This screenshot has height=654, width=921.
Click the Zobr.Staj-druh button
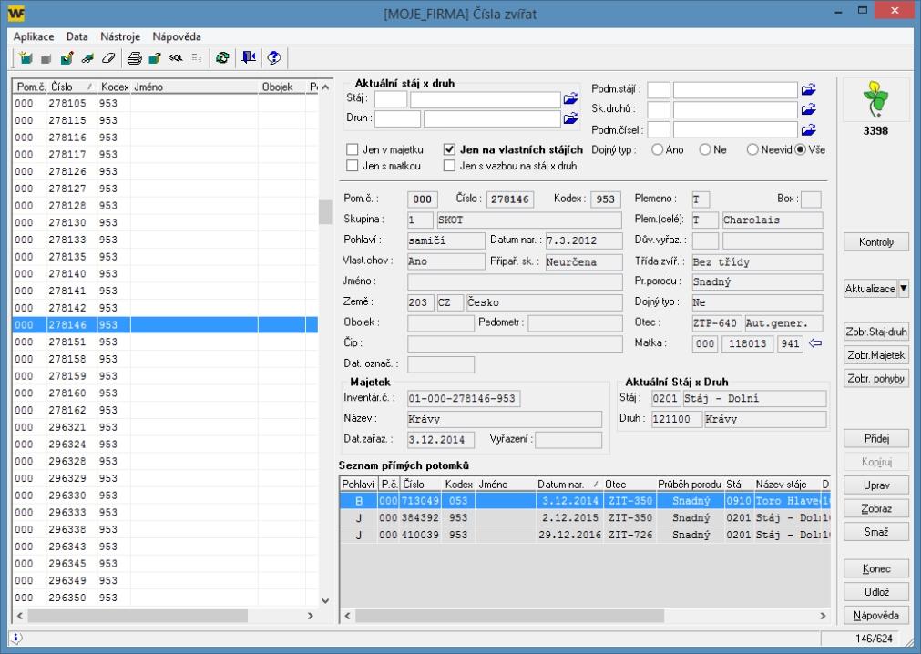pyautogui.click(x=875, y=332)
